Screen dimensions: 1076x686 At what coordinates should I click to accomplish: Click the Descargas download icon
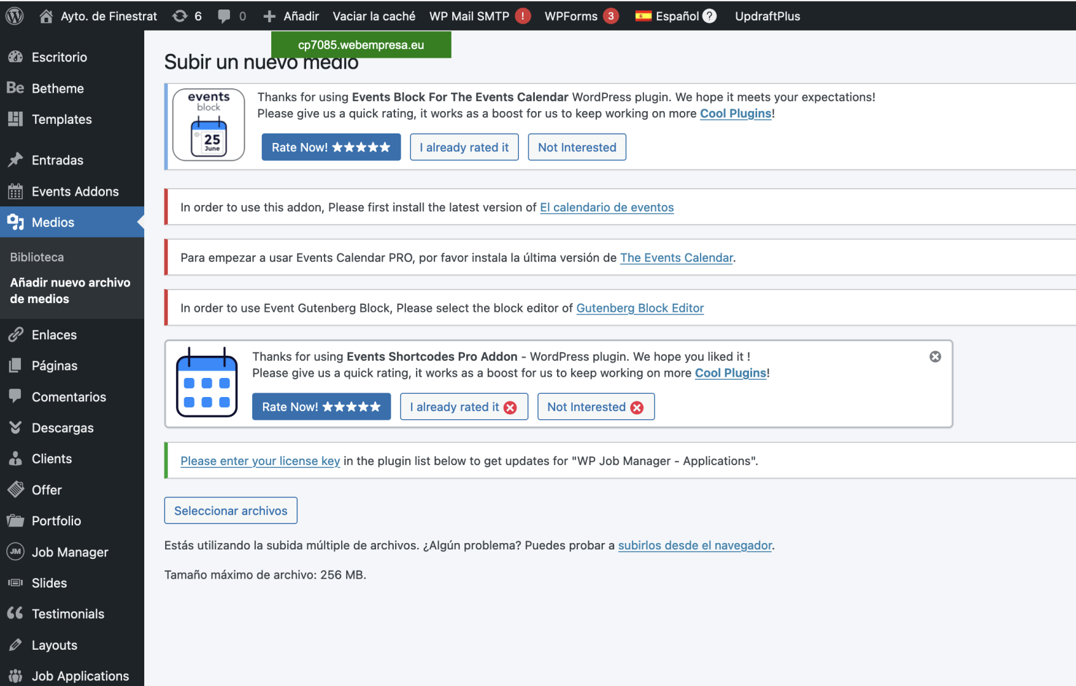[15, 427]
